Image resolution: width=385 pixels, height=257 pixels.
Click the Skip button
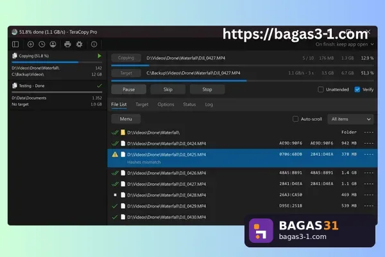168,89
